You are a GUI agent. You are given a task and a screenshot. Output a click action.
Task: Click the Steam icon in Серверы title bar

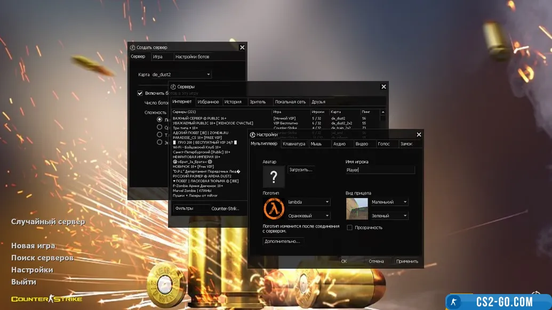173,87
